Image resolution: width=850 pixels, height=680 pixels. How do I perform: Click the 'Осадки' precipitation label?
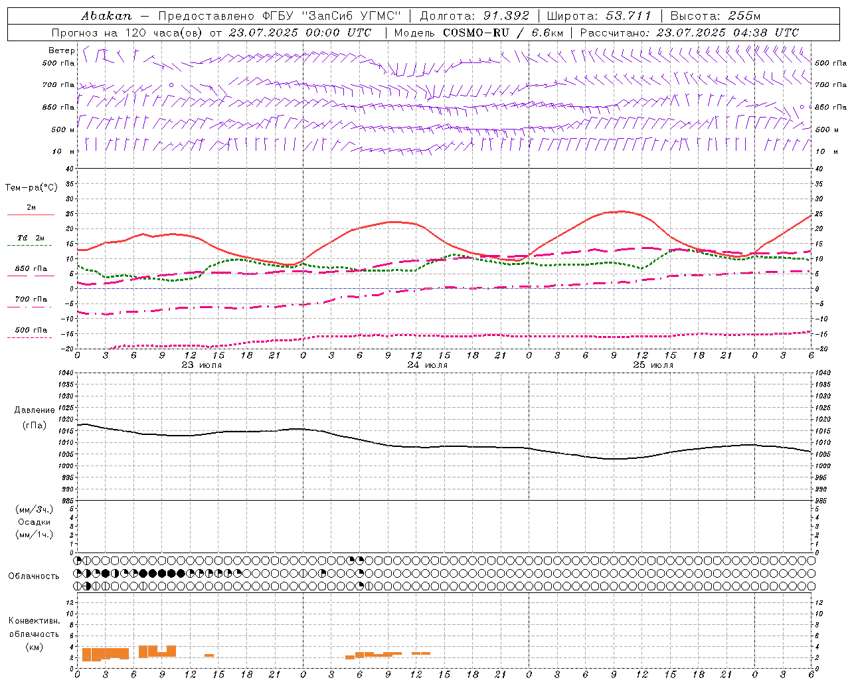35,522
